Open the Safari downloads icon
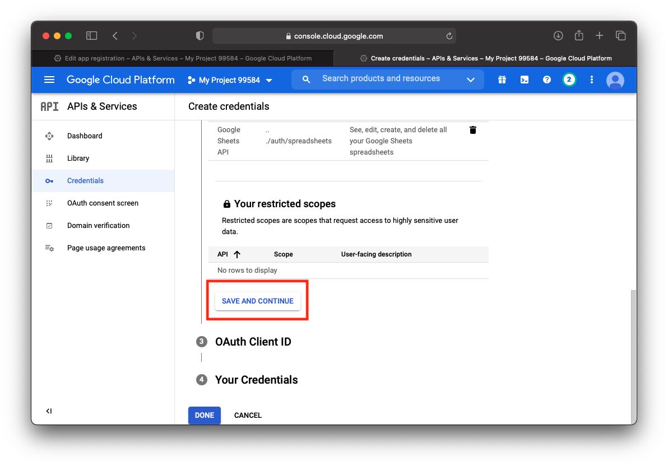668x466 pixels. click(x=558, y=36)
